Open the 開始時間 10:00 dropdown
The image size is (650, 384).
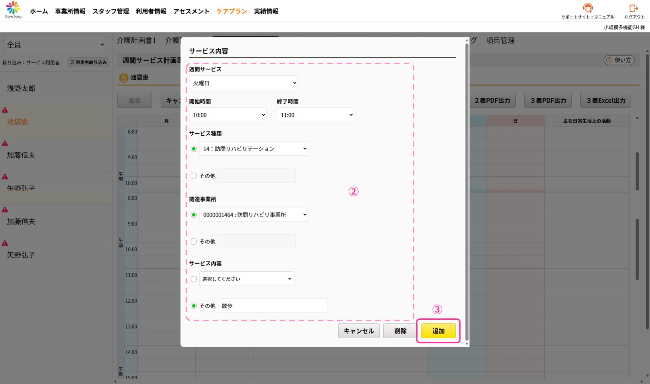coord(227,115)
